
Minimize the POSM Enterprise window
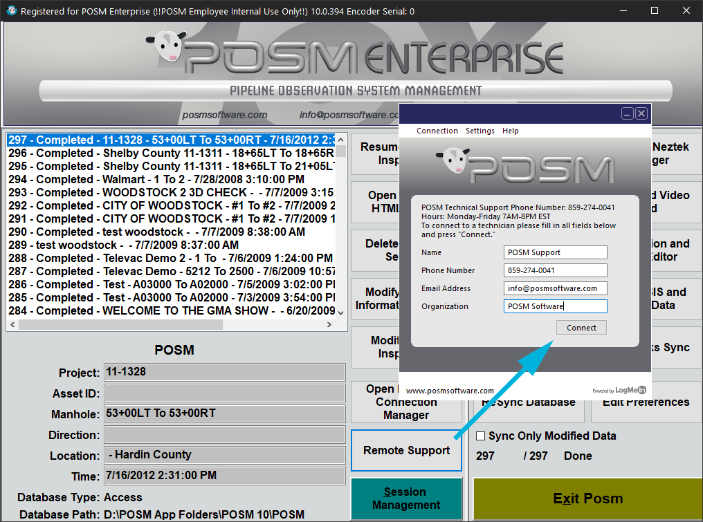623,10
